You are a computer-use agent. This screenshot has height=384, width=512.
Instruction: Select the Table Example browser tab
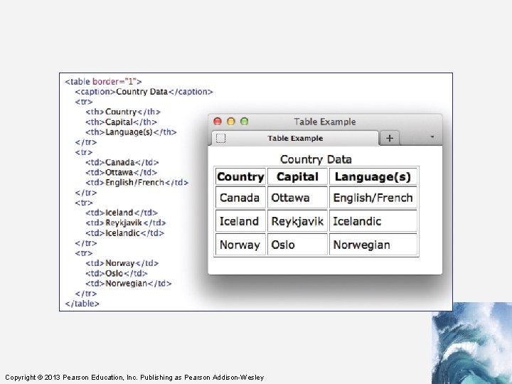click(x=295, y=138)
